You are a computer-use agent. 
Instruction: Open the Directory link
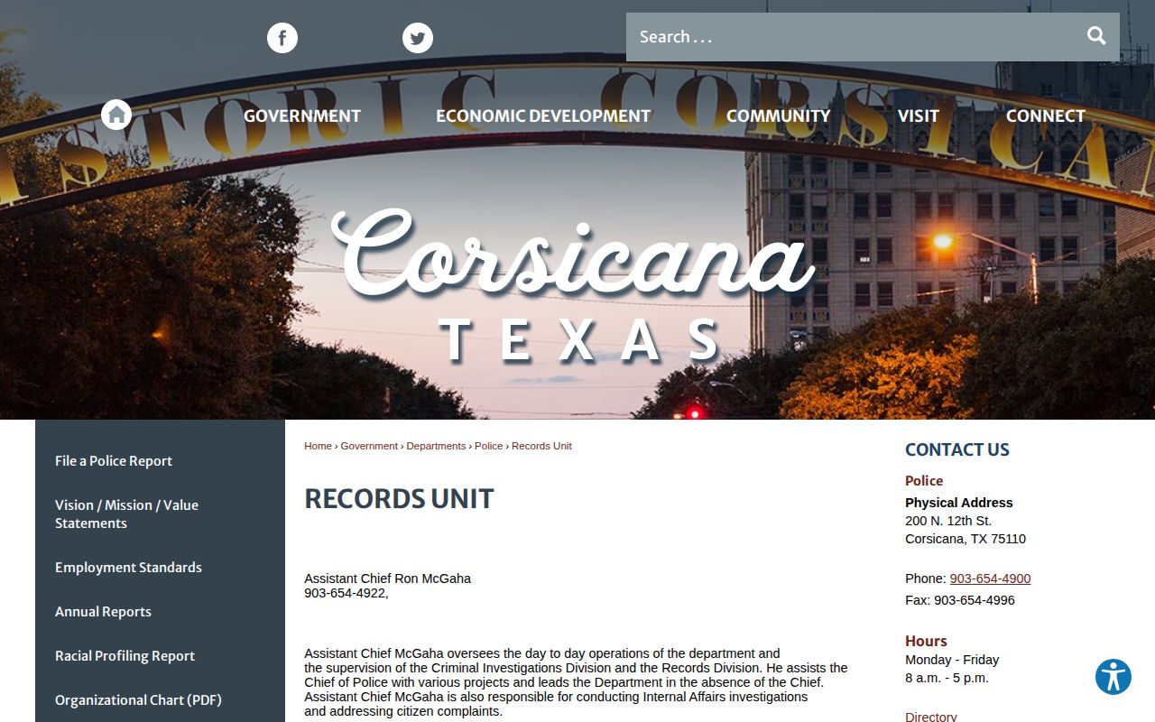tap(931, 717)
